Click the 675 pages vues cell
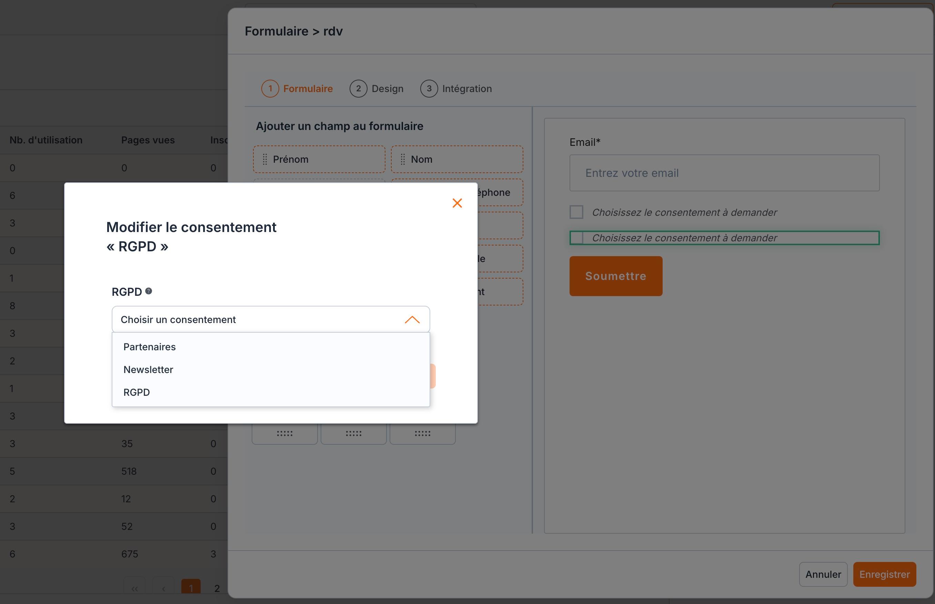The width and height of the screenshot is (935, 604). (130, 554)
